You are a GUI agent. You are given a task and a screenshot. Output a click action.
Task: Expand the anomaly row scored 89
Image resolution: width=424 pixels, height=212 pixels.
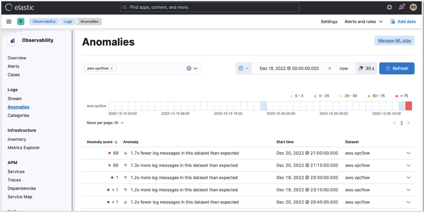point(408,153)
